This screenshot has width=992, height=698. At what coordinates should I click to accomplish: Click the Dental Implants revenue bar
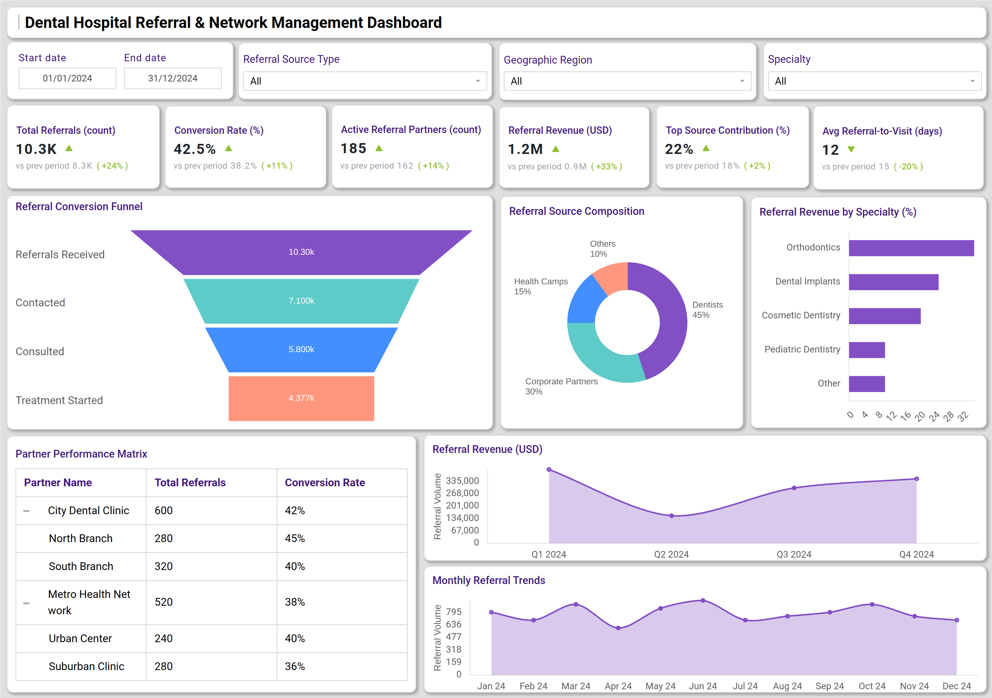894,282
